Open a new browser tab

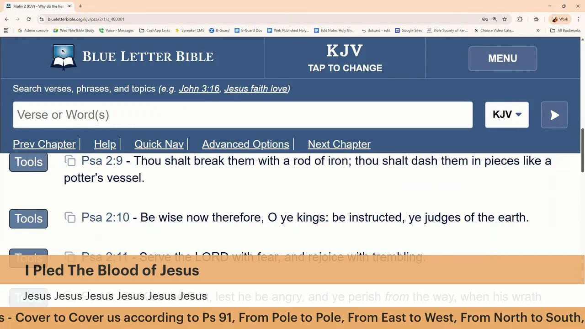point(80,6)
